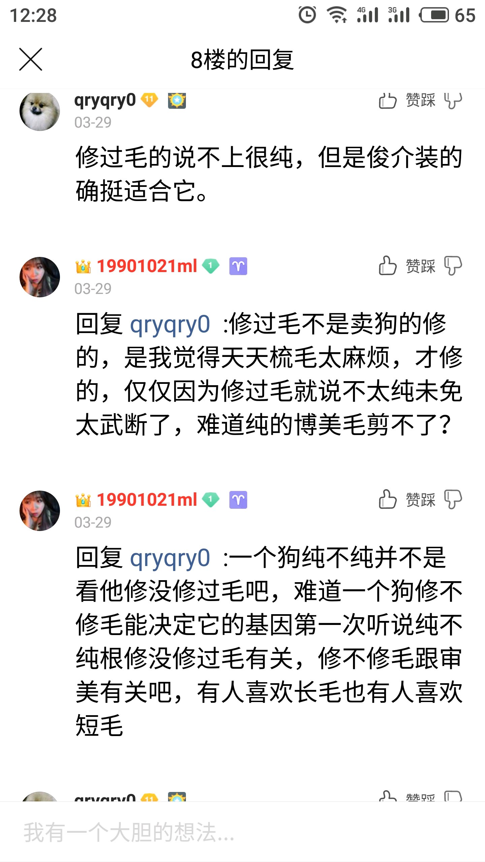Focus the 我有一个大胆的想法 comment input
This screenshot has width=485, height=862.
pos(243,832)
